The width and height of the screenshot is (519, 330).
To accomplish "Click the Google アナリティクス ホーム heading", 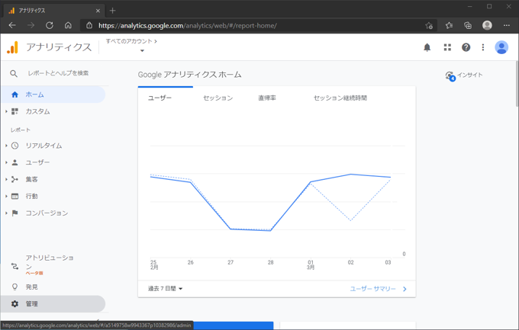I will tap(189, 75).
